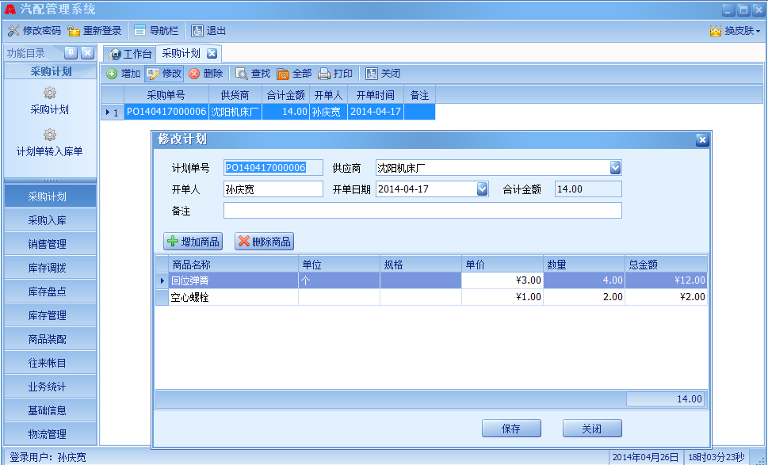The width and height of the screenshot is (768, 465).
Task: Click the 退出 (exit) toolbar icon
Action: pos(197,31)
